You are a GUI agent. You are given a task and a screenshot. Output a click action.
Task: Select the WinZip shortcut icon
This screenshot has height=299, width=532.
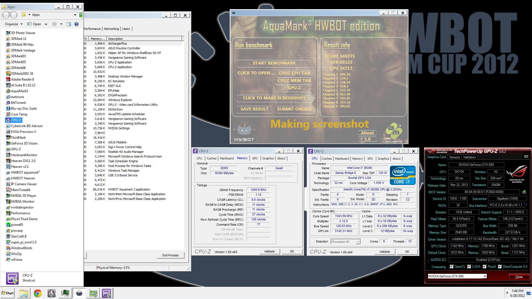pos(8,254)
